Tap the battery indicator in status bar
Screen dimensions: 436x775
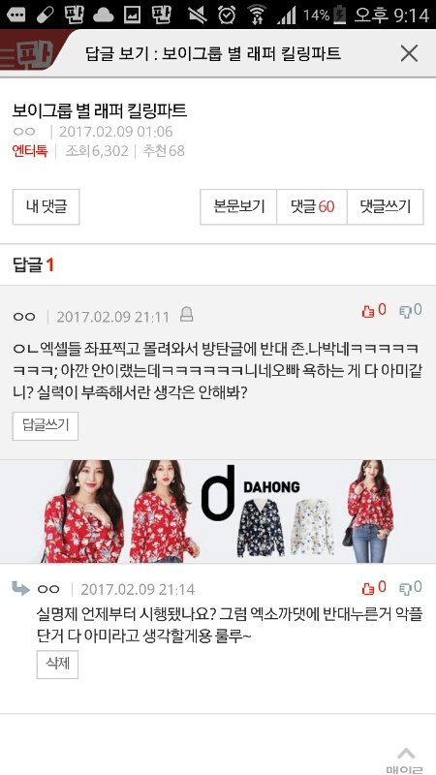coord(340,15)
